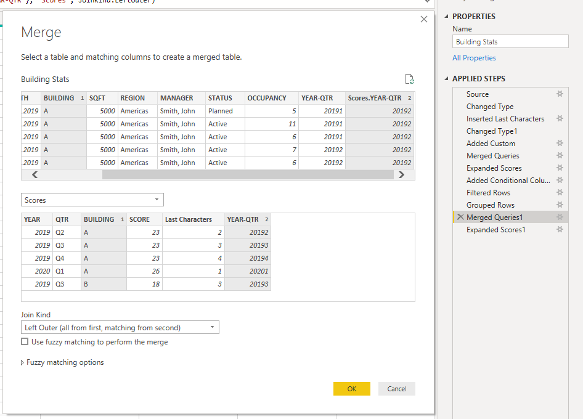Select OCCUPANCY column header
Viewport: 583px width, 419px height.
coord(271,98)
